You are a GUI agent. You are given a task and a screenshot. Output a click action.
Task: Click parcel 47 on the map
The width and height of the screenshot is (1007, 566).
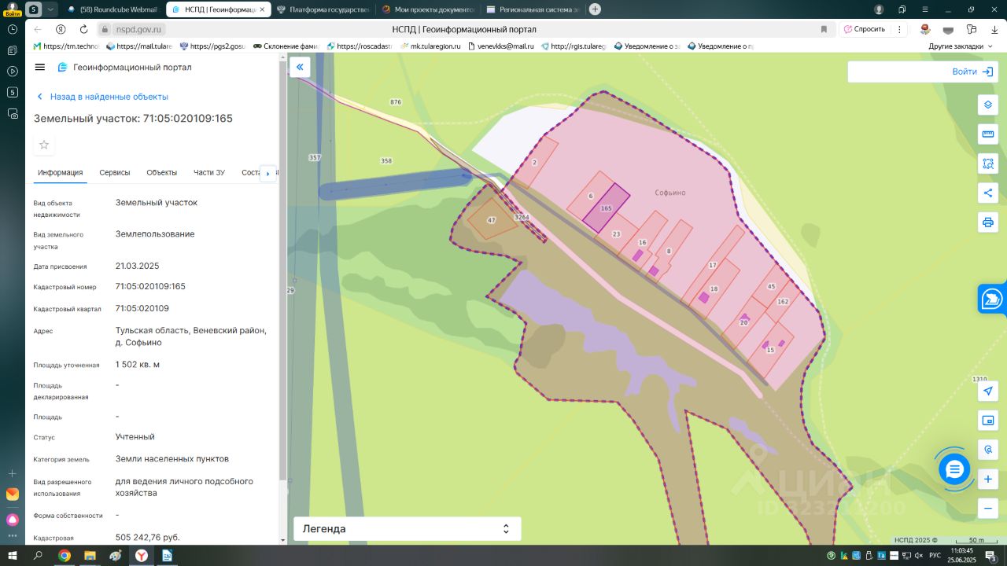pos(492,222)
